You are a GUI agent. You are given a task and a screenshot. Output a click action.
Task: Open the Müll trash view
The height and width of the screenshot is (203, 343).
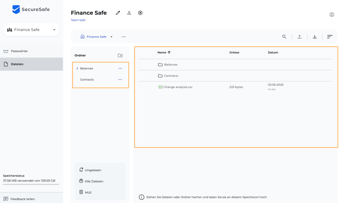click(x=85, y=192)
